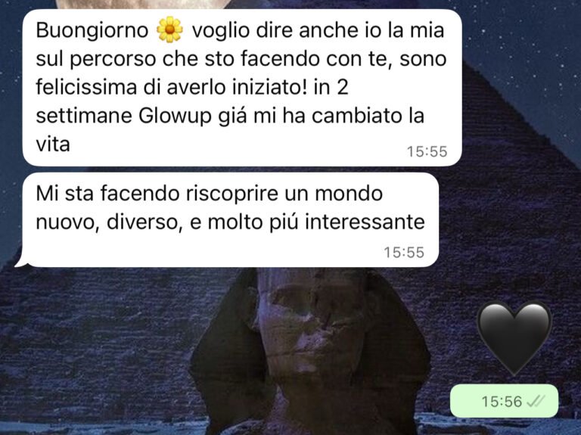
Task: Click the tail of the second message bubble
Action: 20,262
